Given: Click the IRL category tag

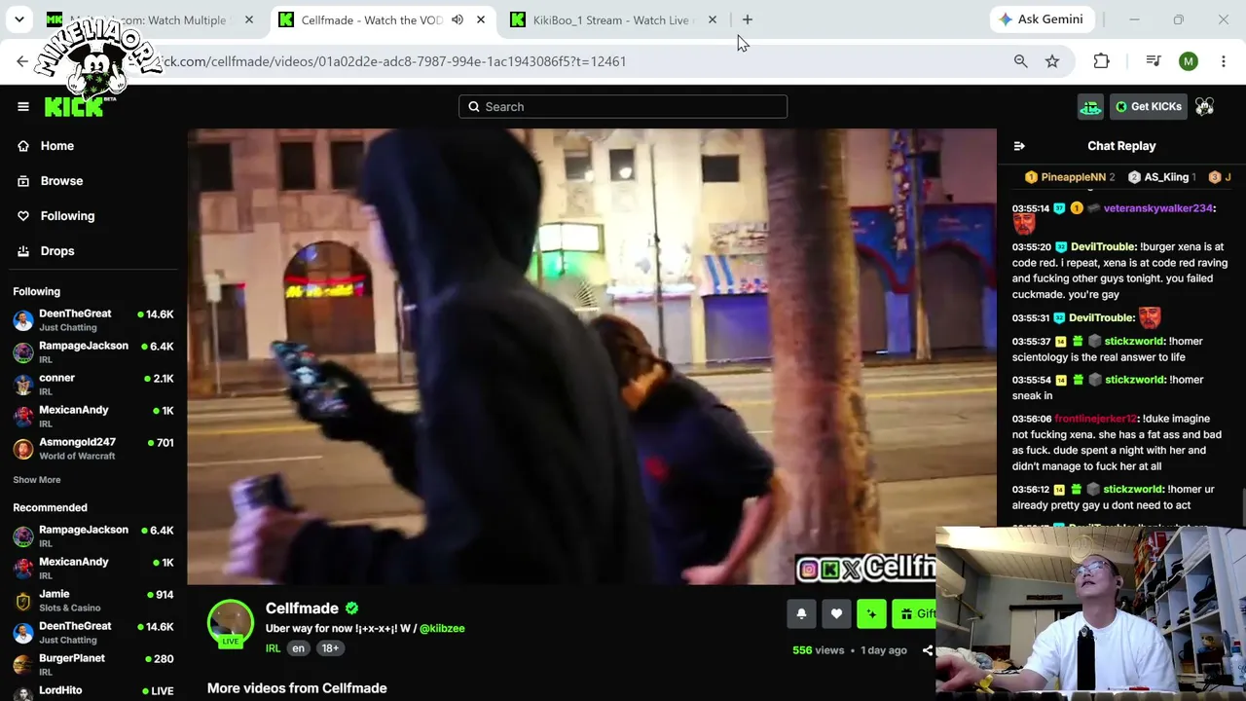Looking at the screenshot, I should (273, 648).
